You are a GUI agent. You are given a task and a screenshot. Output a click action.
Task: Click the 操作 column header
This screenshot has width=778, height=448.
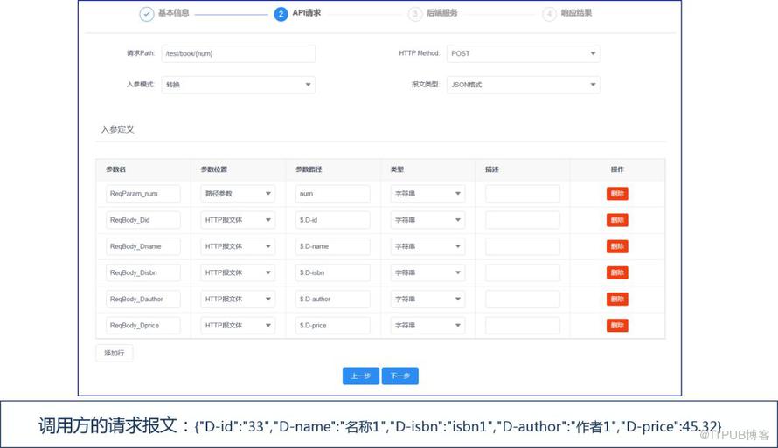pyautogui.click(x=617, y=169)
